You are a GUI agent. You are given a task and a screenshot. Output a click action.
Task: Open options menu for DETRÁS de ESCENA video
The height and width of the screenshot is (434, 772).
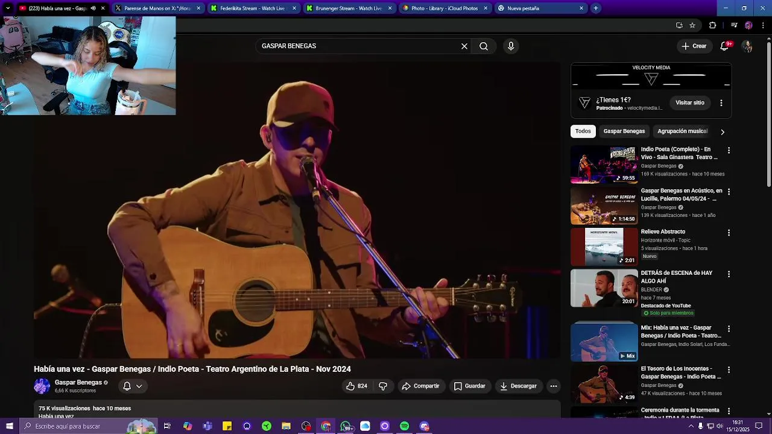(729, 274)
